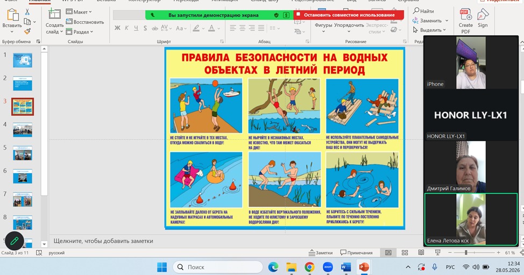Select the Format Painter brush icon
This screenshot has height=275, width=524.
(27, 31)
